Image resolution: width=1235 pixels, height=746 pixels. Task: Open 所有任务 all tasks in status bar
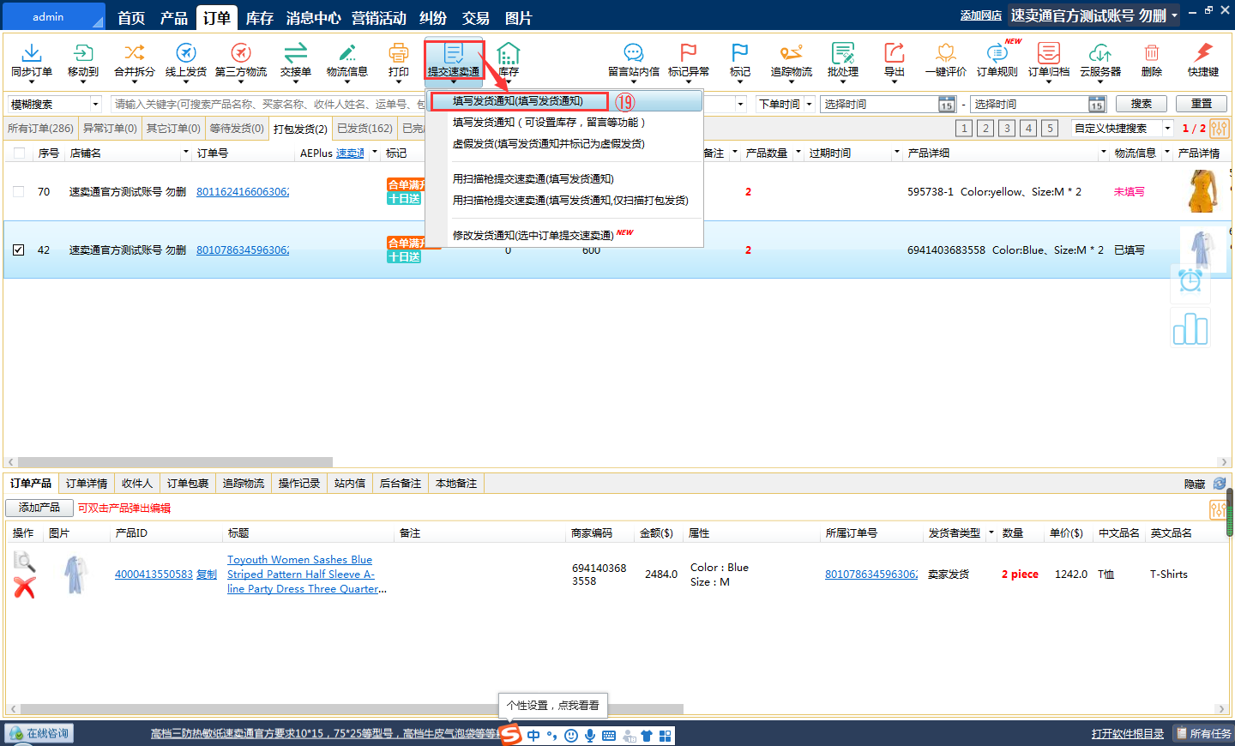1202,734
